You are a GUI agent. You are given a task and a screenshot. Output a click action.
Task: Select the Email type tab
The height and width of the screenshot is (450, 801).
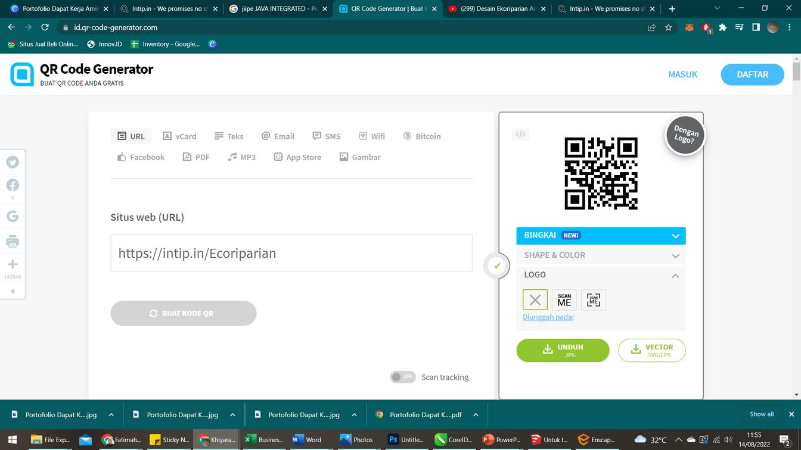pyautogui.click(x=278, y=136)
